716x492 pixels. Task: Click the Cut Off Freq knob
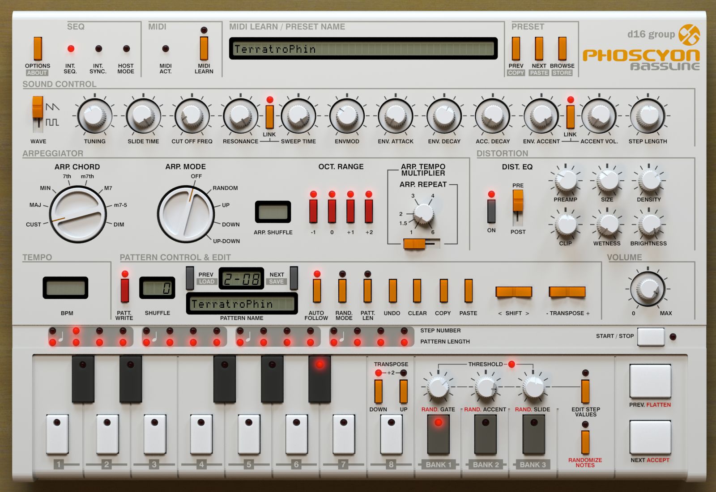[192, 116]
